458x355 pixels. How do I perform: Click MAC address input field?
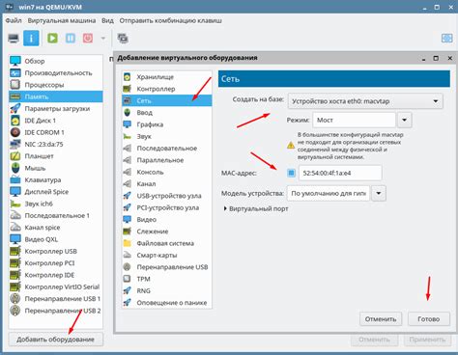340,173
